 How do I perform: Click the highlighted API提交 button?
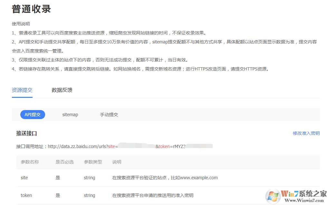click(x=33, y=115)
